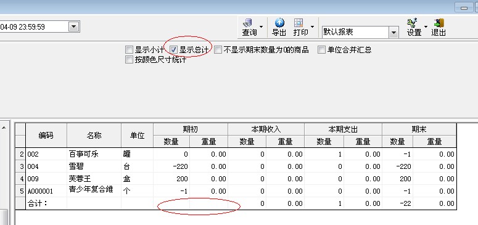Enable the 按颜色尺寸统计 checkbox
The width and height of the screenshot is (478, 225).
[130, 59]
